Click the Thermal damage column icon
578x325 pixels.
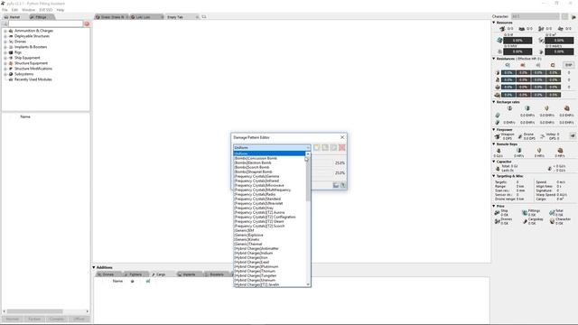tap(523, 65)
